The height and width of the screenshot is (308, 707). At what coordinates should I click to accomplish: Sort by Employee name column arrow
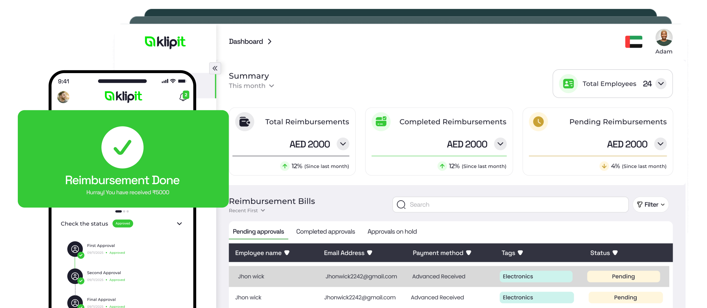(x=287, y=253)
